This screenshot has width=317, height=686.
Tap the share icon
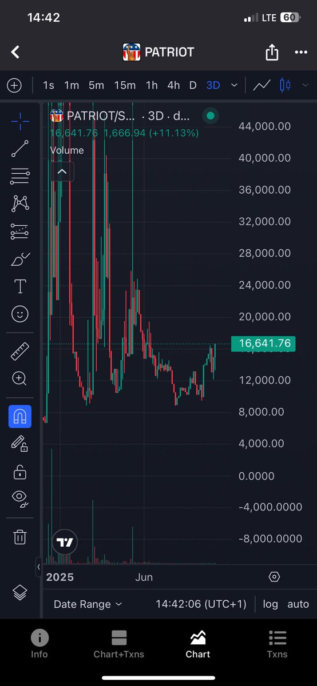point(272,53)
